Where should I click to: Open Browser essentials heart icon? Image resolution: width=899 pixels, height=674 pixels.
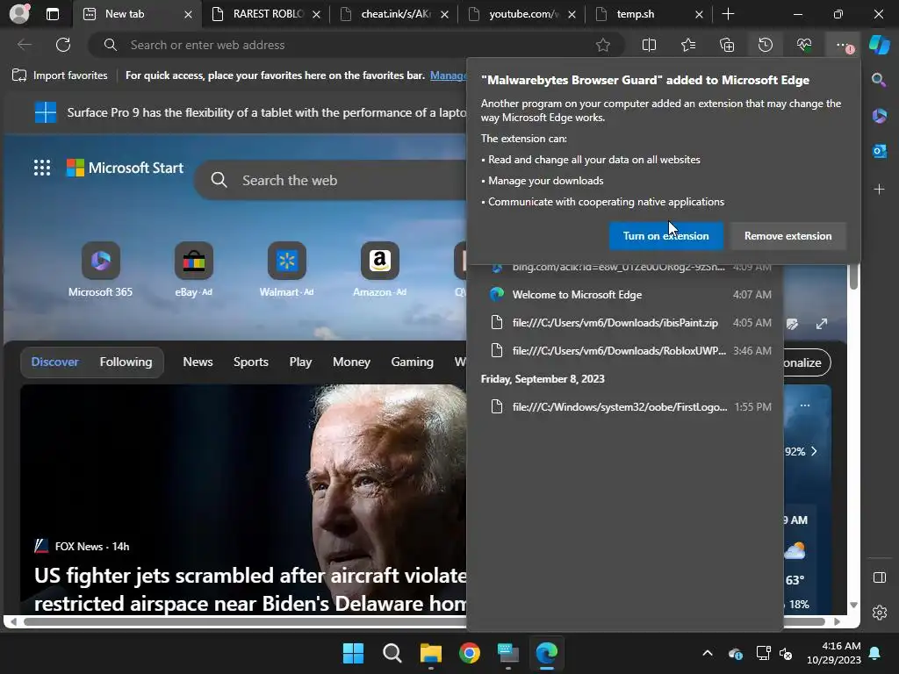point(804,45)
